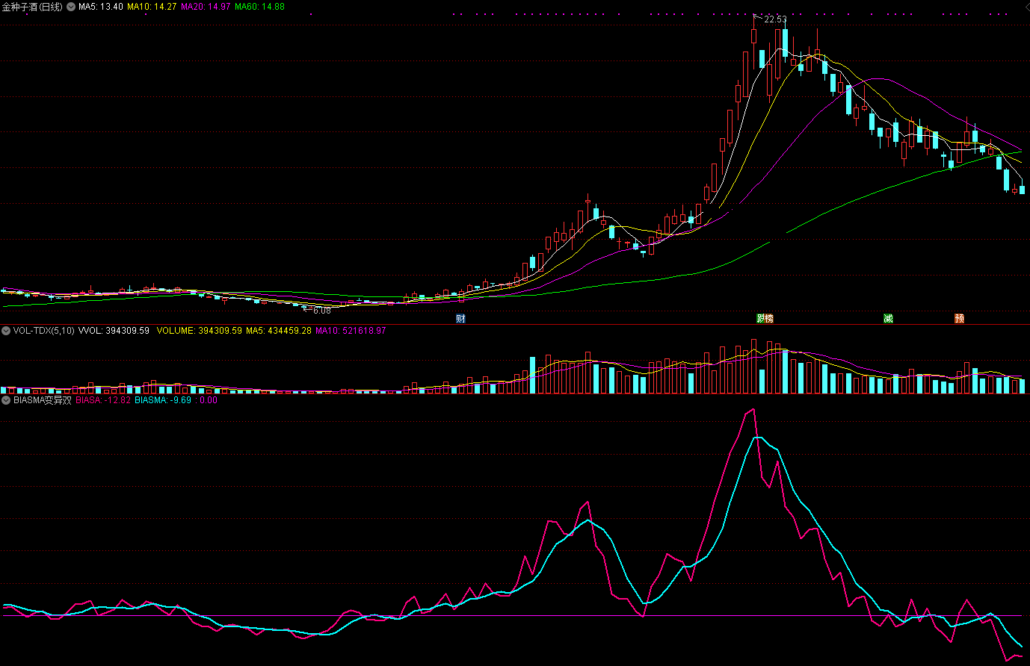Click the VOLUME: 394309.59 value
The width and height of the screenshot is (1030, 666).
(199, 331)
